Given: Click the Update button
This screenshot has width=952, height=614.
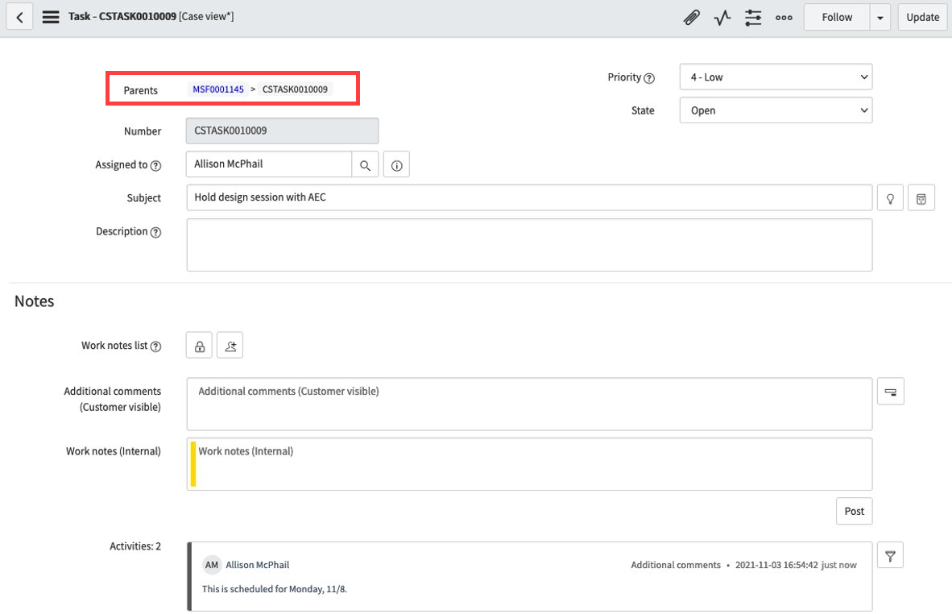Looking at the screenshot, I should coord(922,18).
